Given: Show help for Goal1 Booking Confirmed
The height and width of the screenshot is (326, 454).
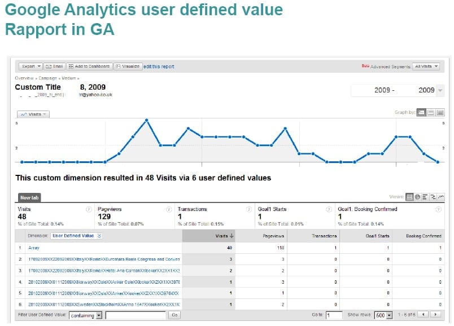Looking at the screenshot, I should [x=438, y=209].
